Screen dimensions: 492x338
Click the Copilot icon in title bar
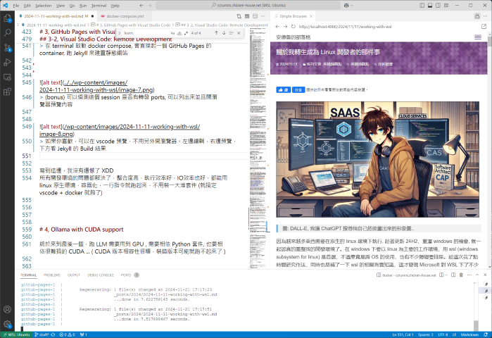[x=347, y=6]
